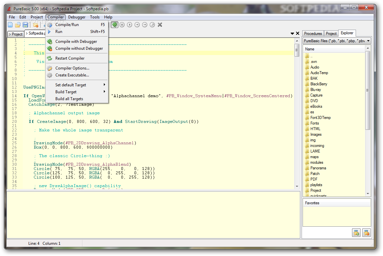Click the Step Out debugger icon before the X
The width and height of the screenshot is (383, 256).
click(x=152, y=25)
